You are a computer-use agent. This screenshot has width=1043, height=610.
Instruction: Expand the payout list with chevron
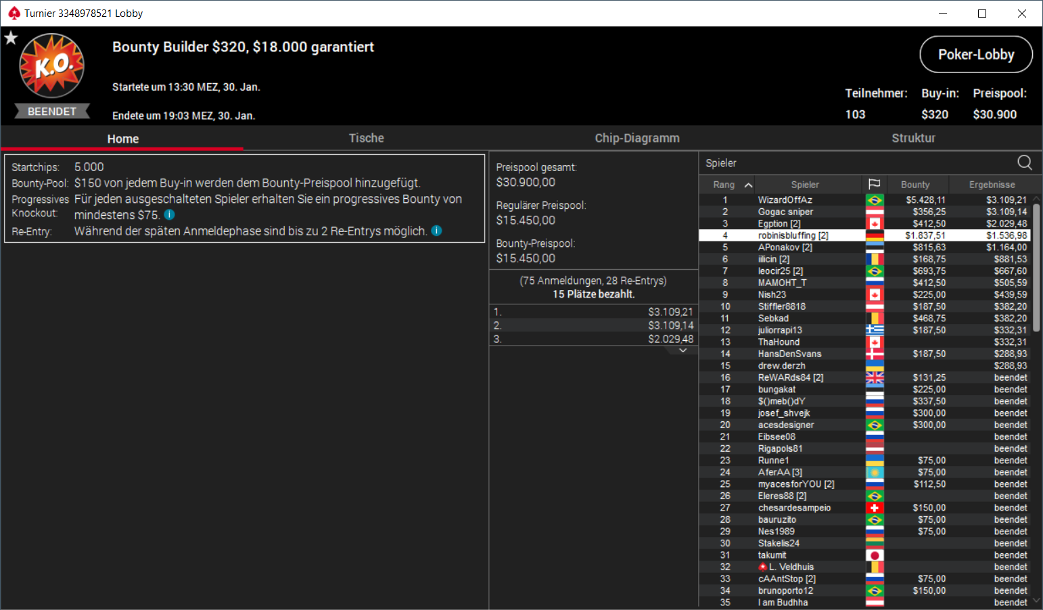(683, 350)
